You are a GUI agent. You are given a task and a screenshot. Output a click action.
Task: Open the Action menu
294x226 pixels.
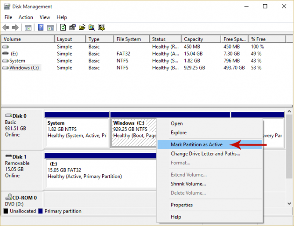pyautogui.click(x=26, y=17)
